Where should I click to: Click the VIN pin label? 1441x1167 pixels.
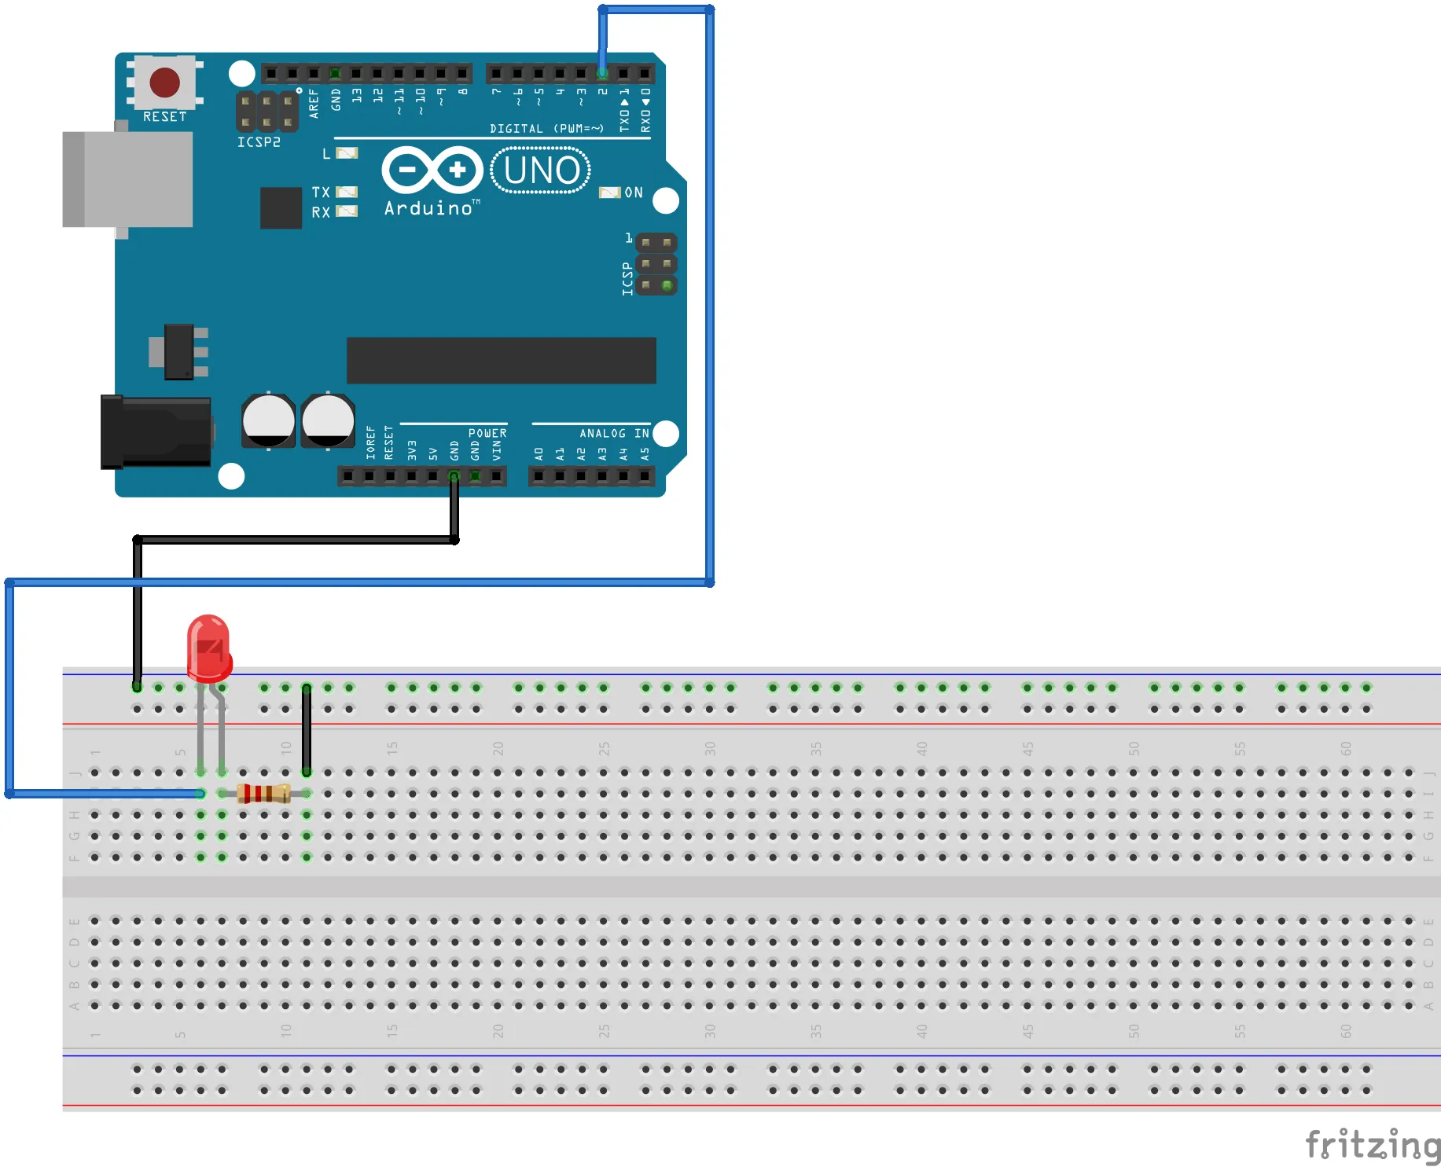pos(497,450)
